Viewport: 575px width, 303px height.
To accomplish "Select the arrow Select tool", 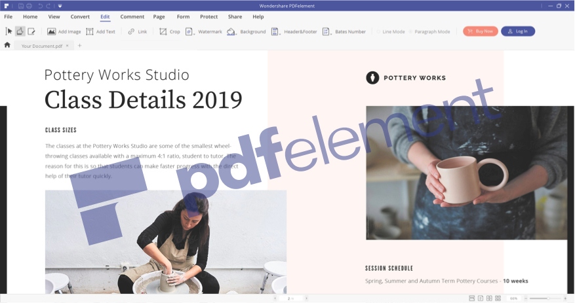I will point(9,31).
